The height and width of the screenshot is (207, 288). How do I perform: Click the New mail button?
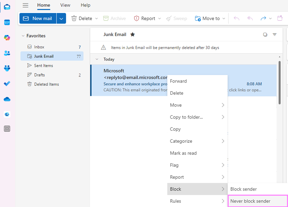[x=38, y=18]
